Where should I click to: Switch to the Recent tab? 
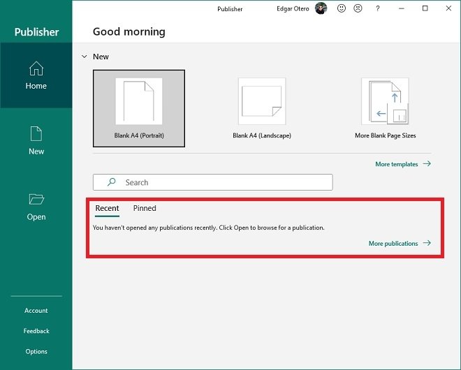coord(107,208)
